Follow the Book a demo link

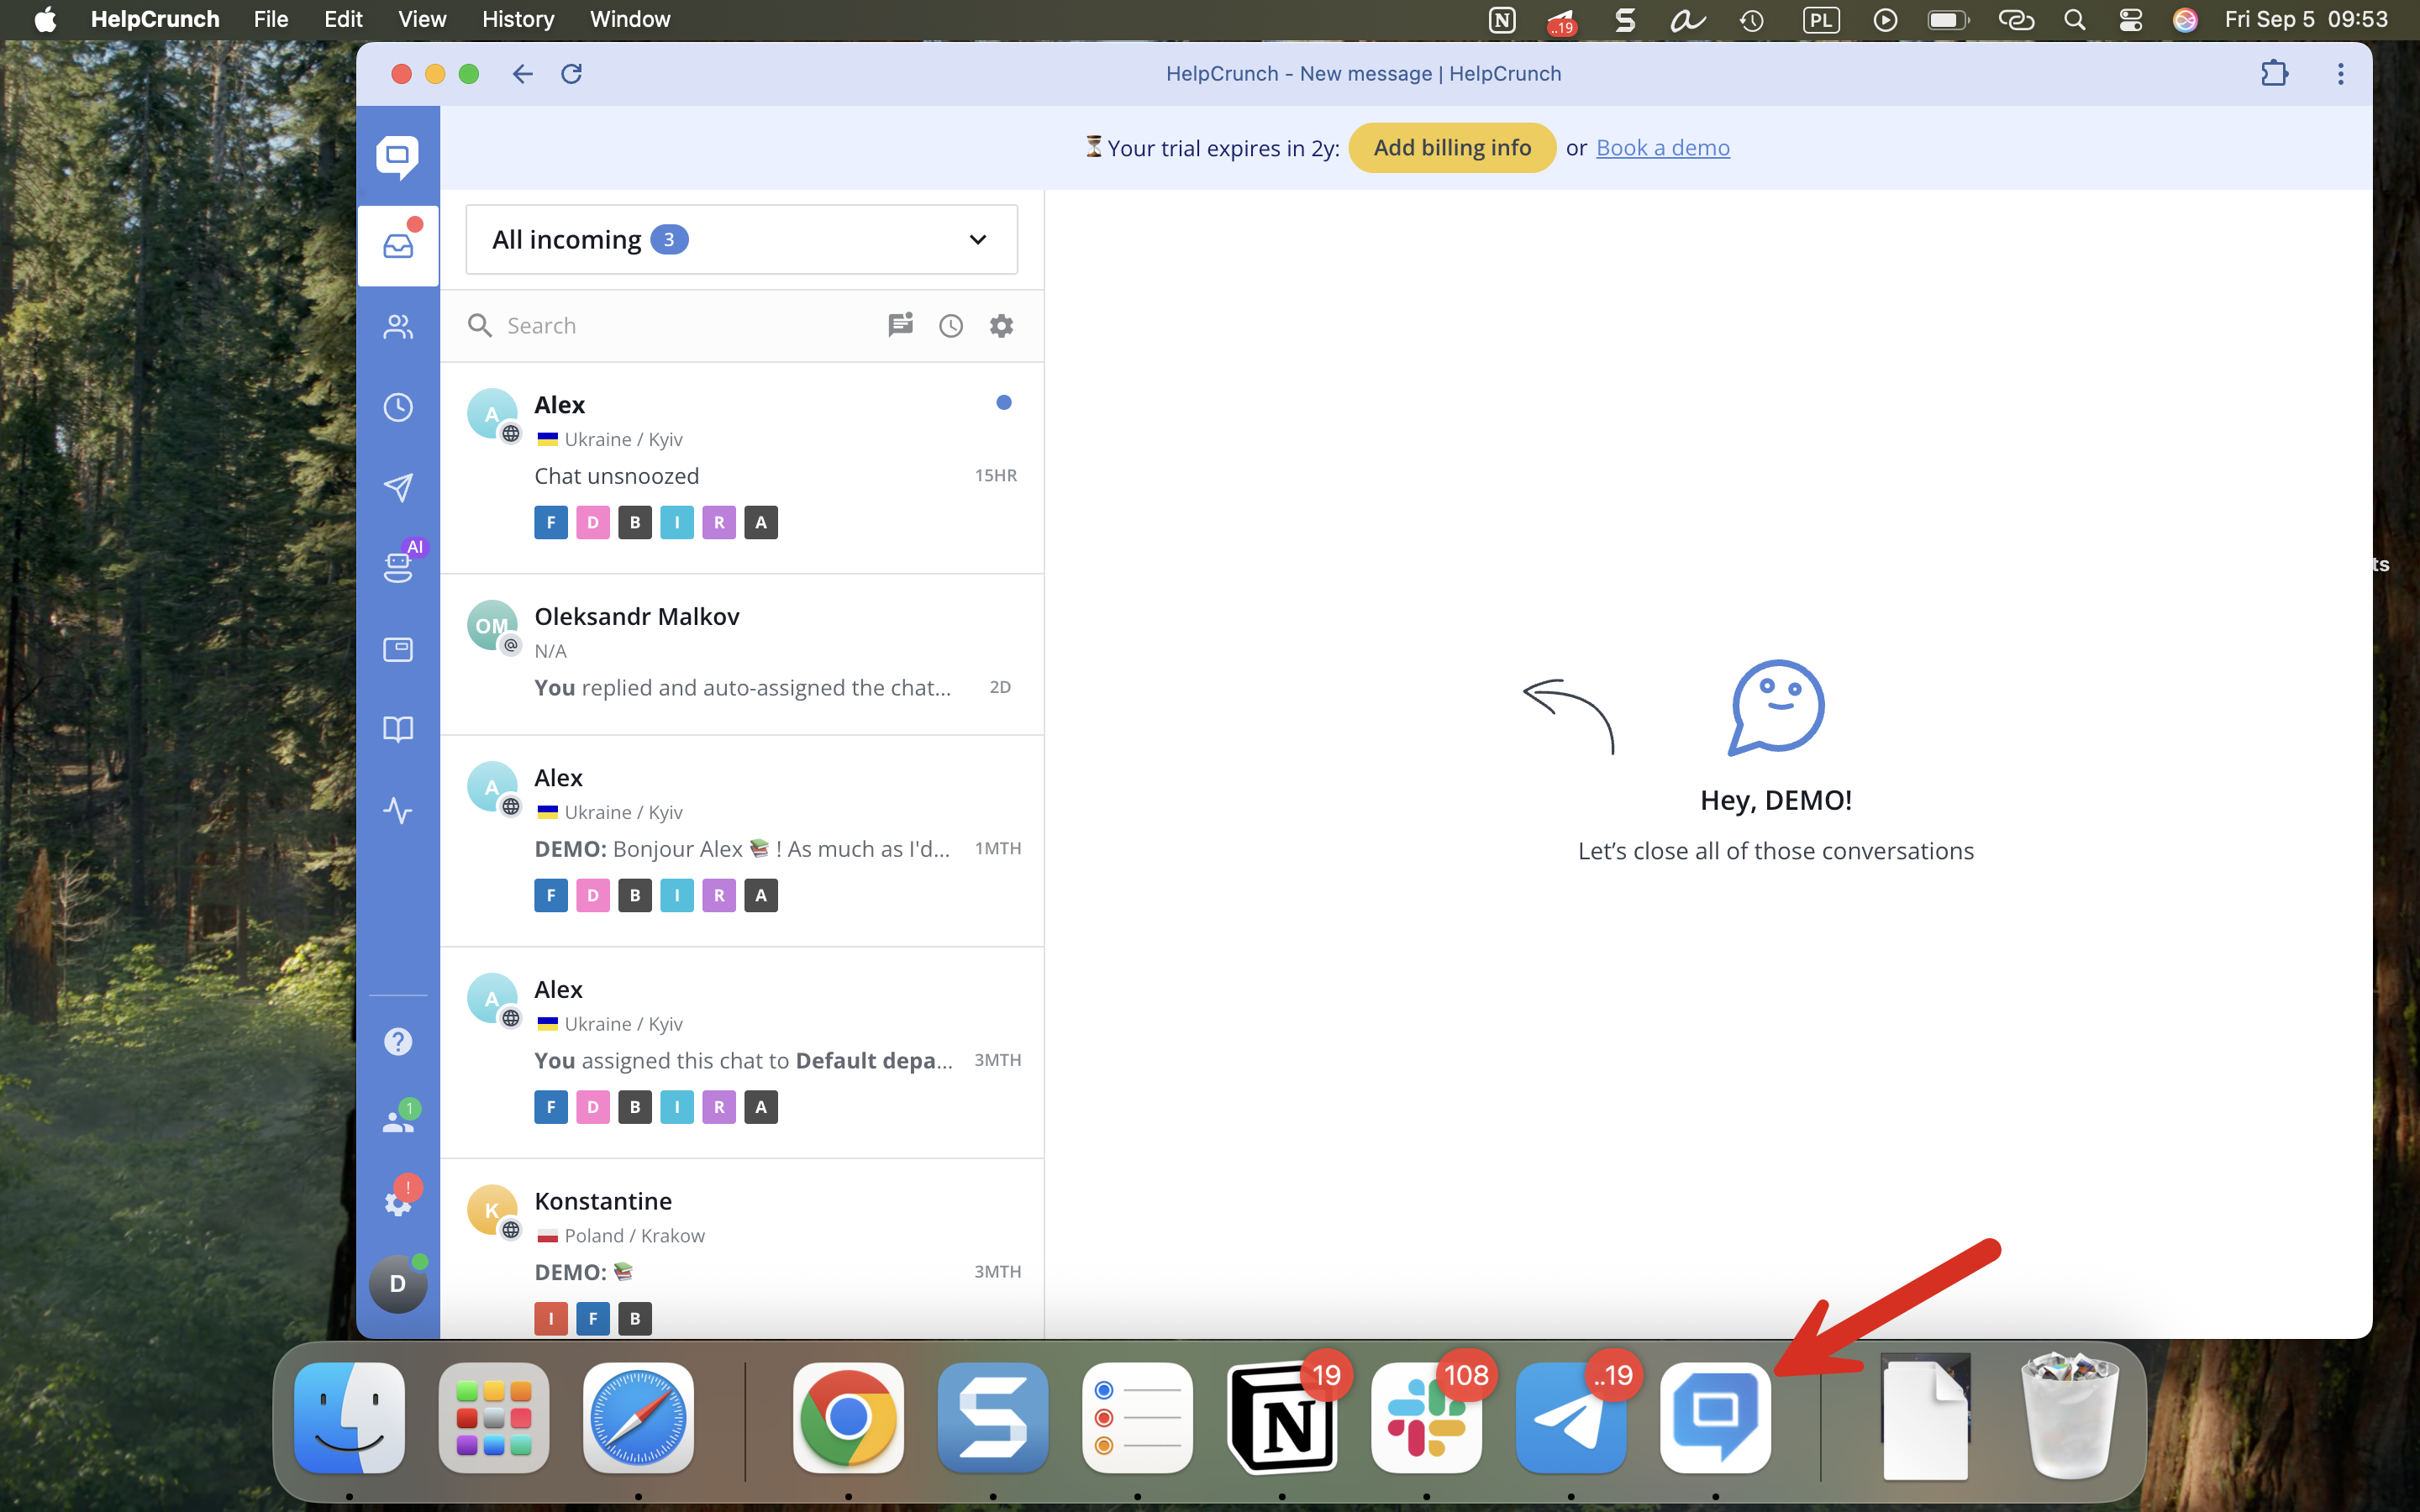tap(1663, 148)
